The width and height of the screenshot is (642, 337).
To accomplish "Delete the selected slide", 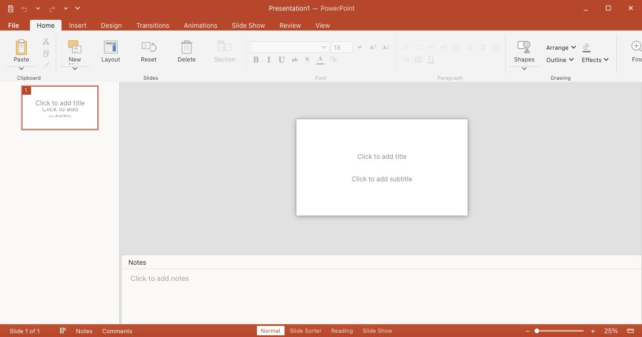I will click(x=187, y=51).
